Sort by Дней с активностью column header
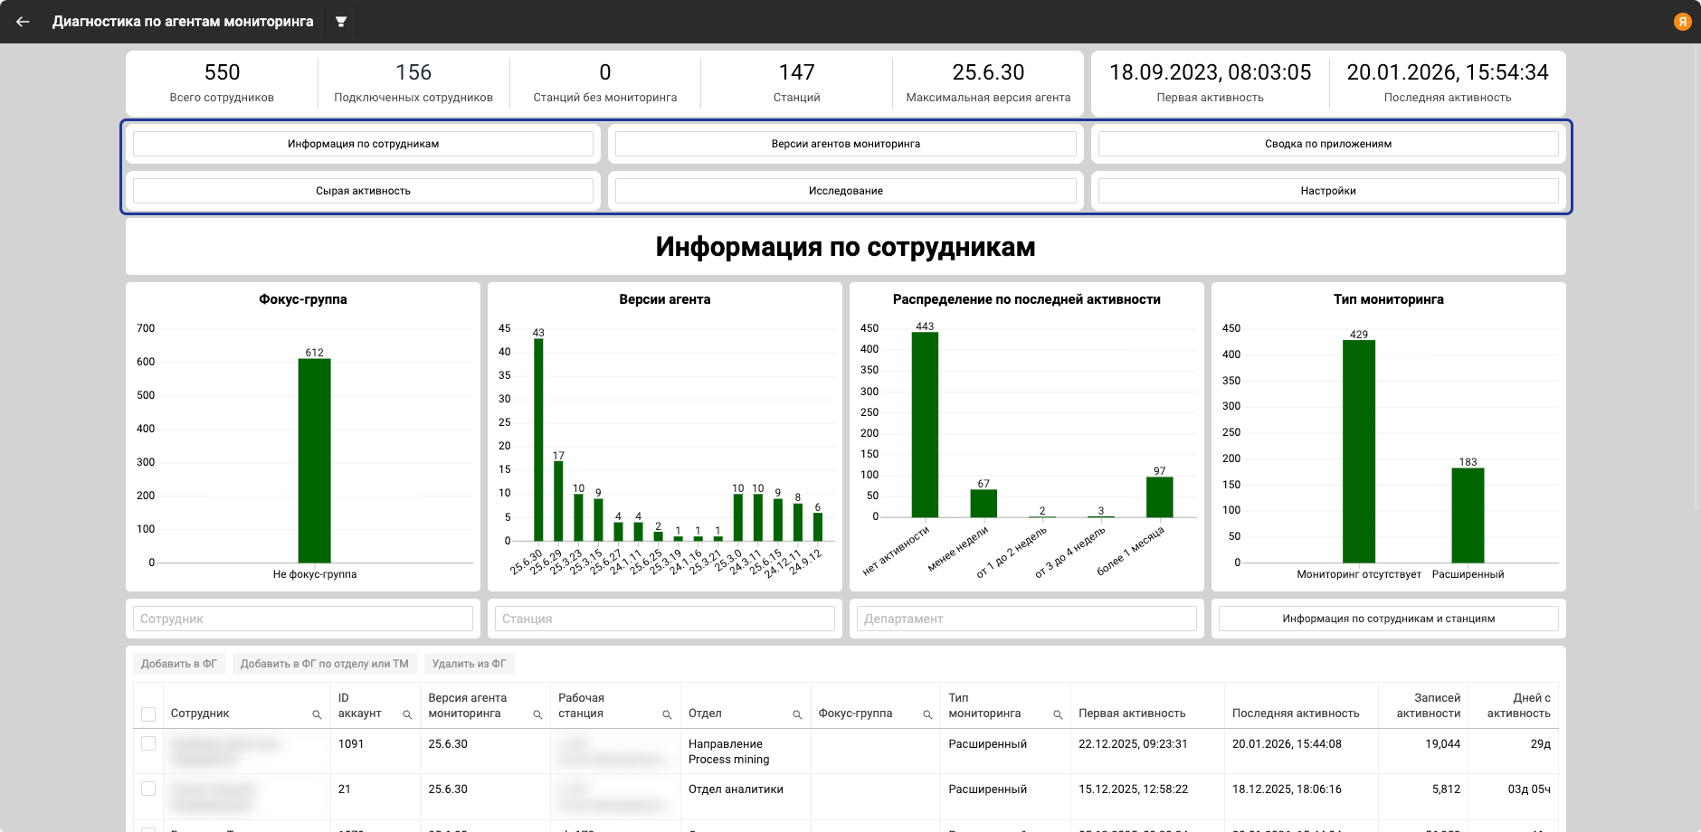The height and width of the screenshot is (832, 1701). click(x=1518, y=705)
